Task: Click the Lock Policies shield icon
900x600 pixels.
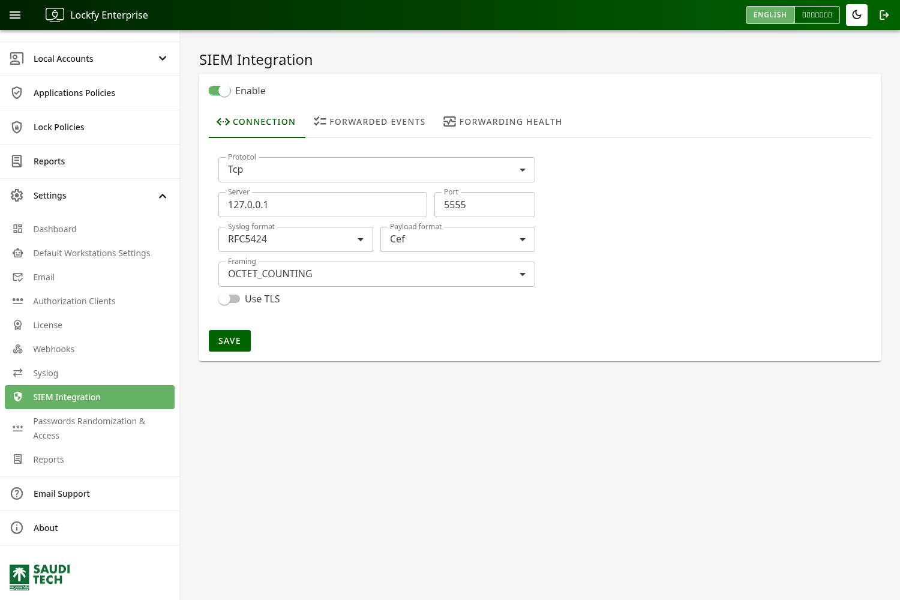Action: [17, 127]
